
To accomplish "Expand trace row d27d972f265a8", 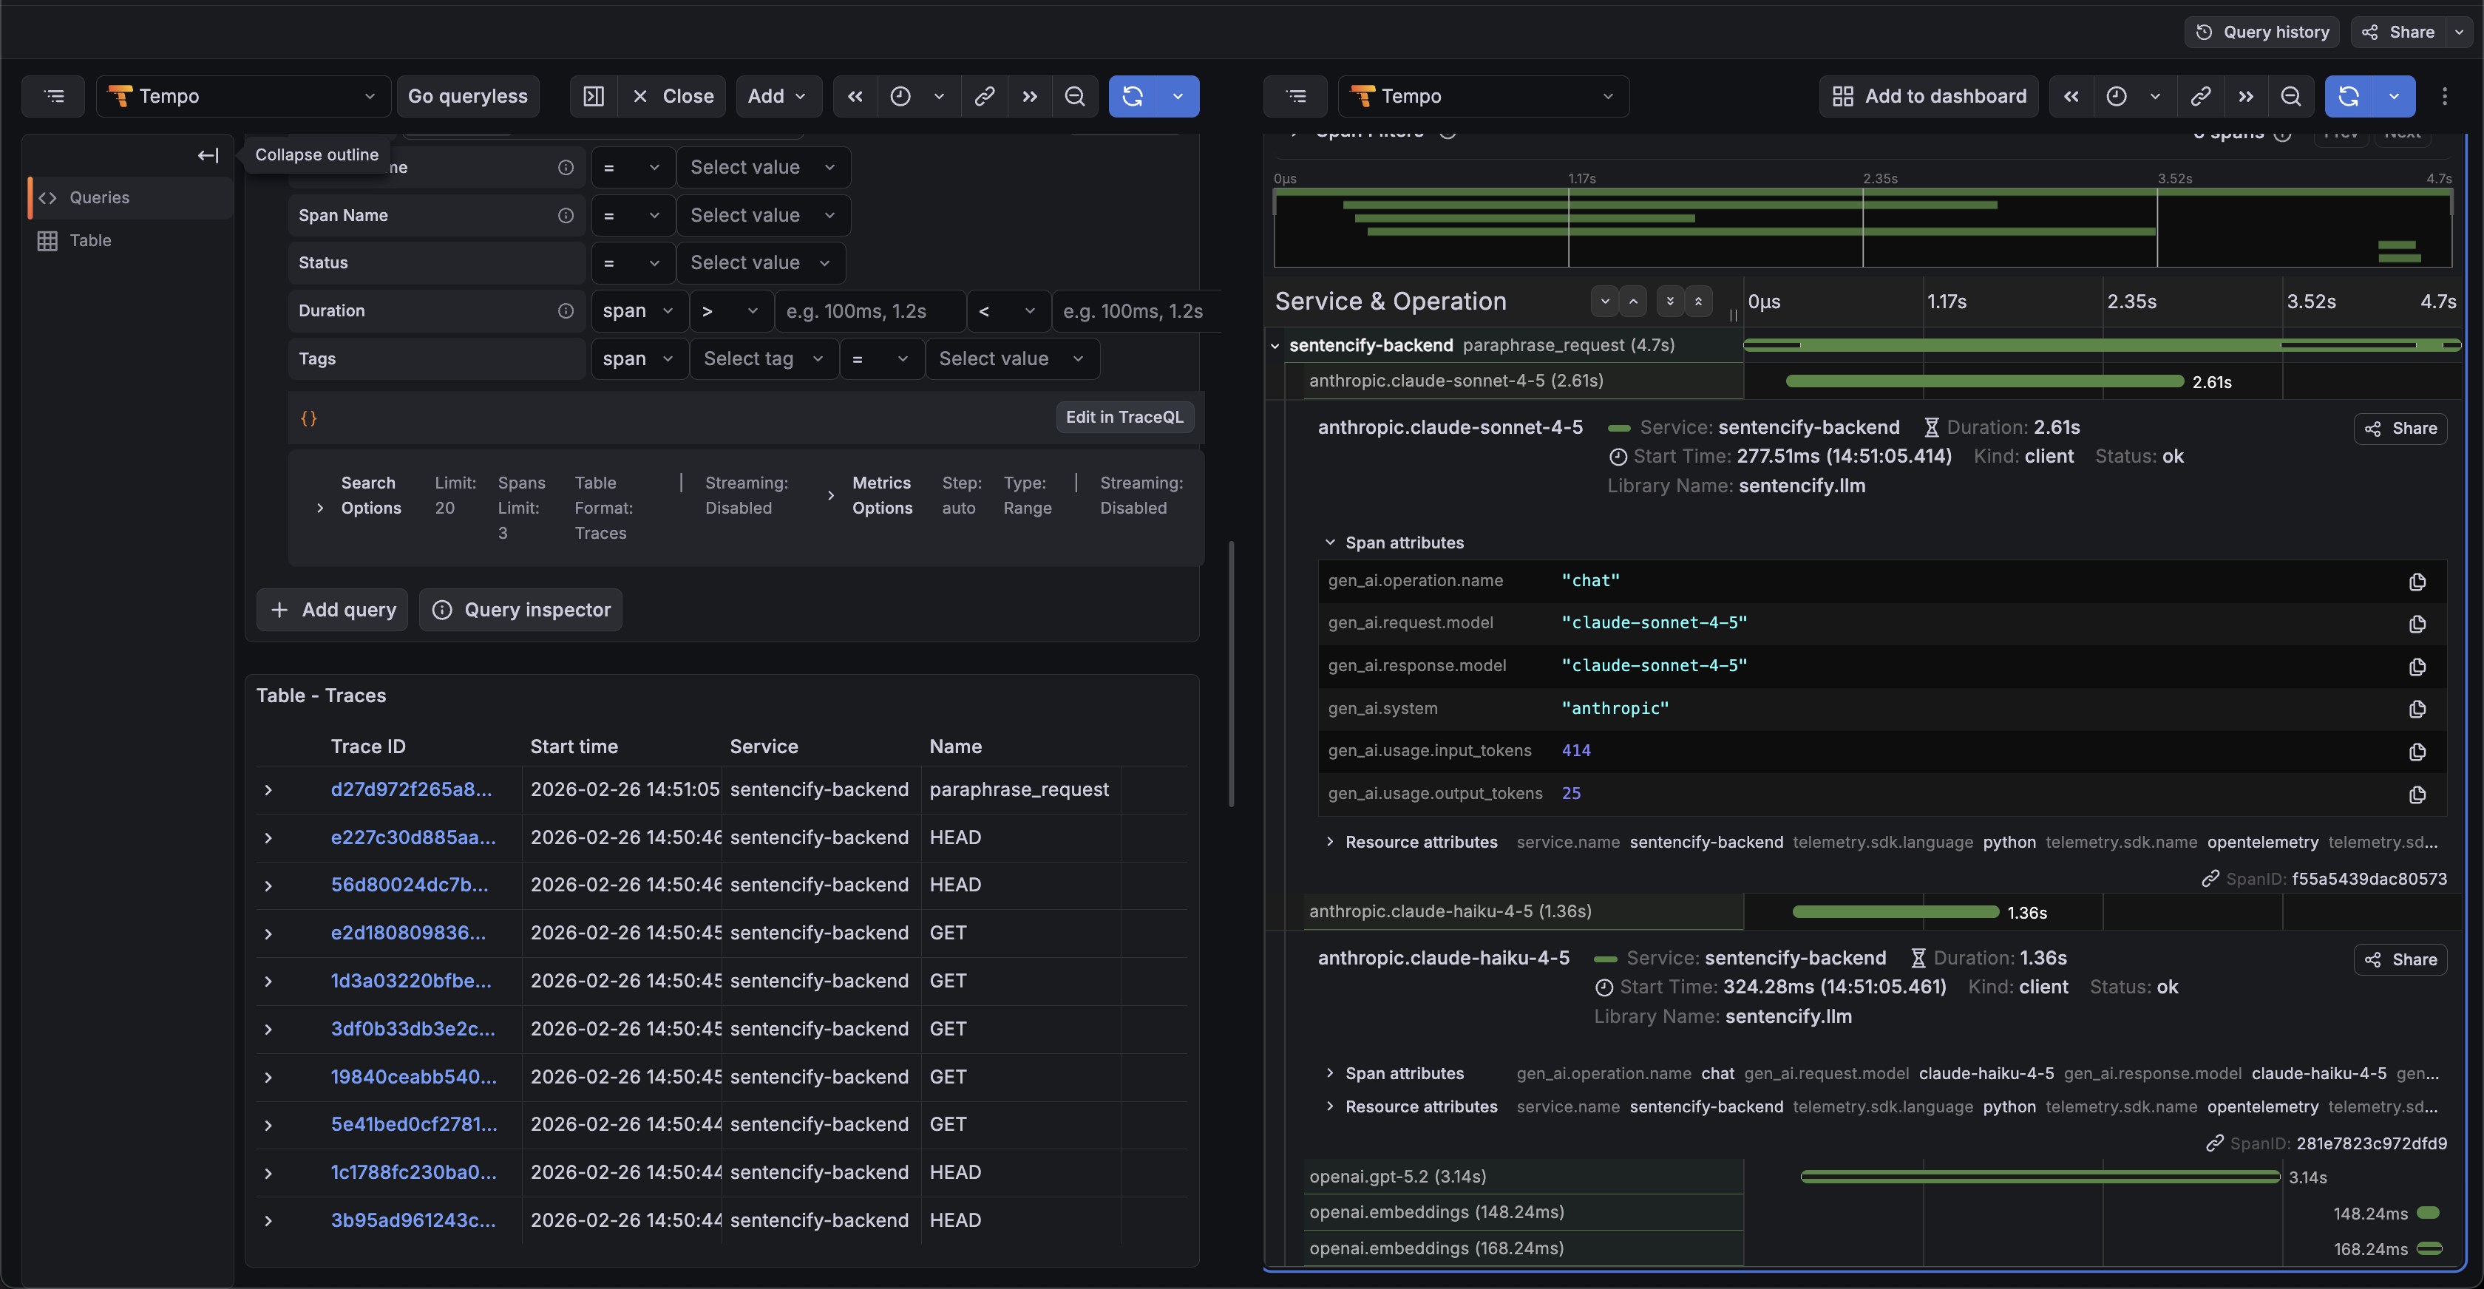I will pos(268,789).
